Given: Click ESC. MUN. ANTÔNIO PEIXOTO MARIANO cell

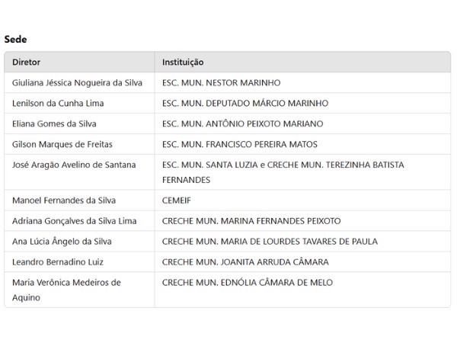Looking at the screenshot, I should 302,123.
